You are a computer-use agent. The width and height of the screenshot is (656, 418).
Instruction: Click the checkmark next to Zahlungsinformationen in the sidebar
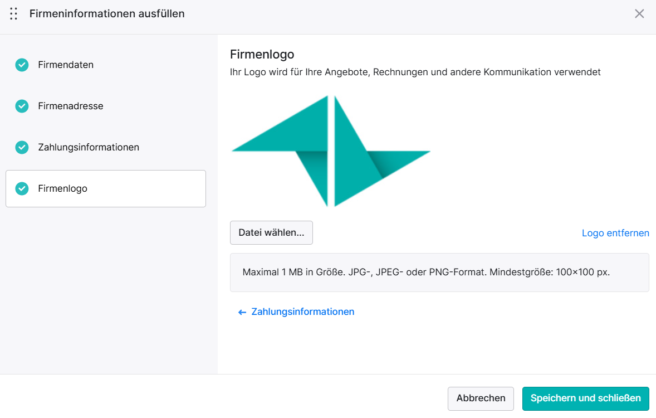tap(22, 148)
